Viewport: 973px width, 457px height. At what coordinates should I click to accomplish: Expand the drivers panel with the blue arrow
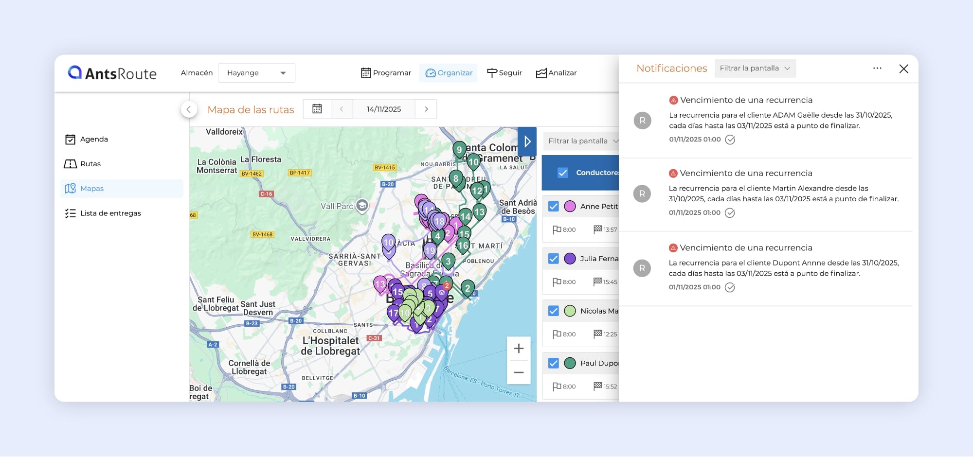pyautogui.click(x=527, y=141)
